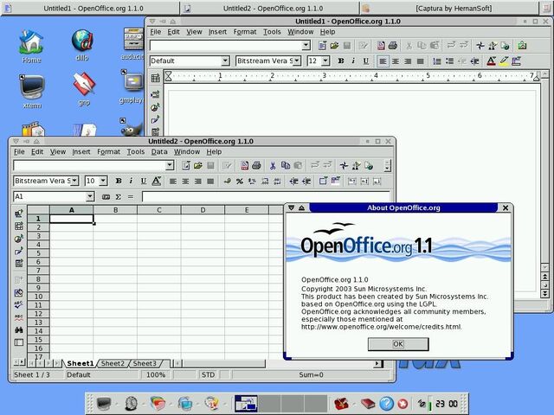Expand the URL load box in Untitled2

[x=170, y=165]
